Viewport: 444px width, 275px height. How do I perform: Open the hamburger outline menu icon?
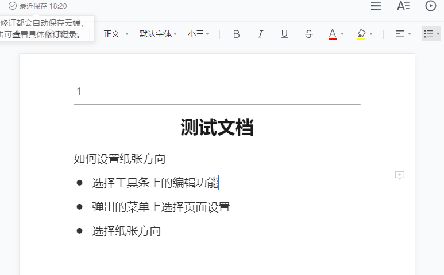[x=376, y=6]
